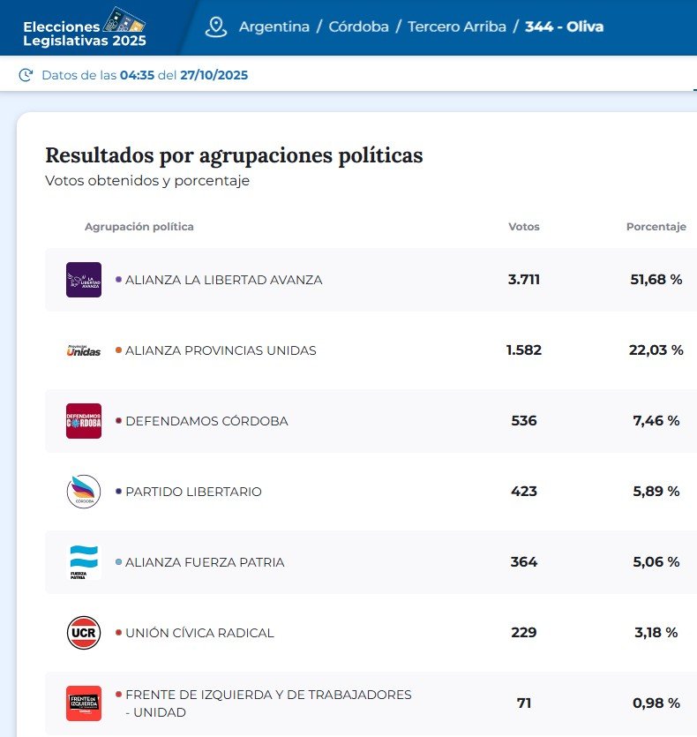Click the Frente de Izquierda logo
697x737 pixels.
pos(84,703)
